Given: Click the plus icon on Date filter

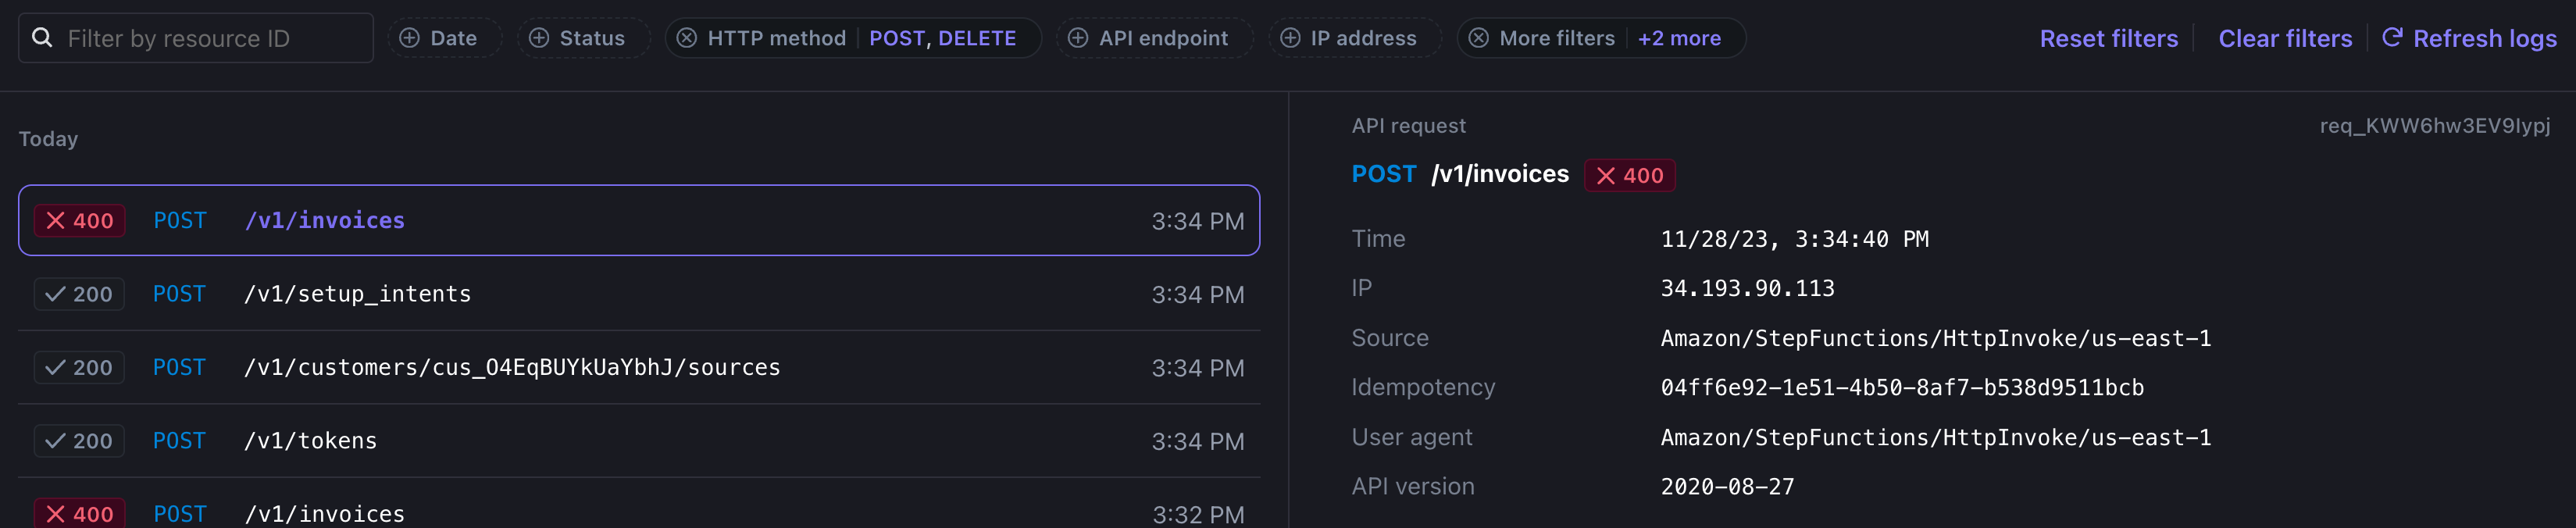Looking at the screenshot, I should pyautogui.click(x=409, y=38).
